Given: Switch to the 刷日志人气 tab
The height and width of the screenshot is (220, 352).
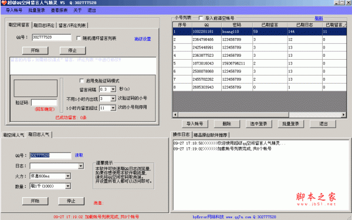Looking at the screenshot, I should click(39, 135).
